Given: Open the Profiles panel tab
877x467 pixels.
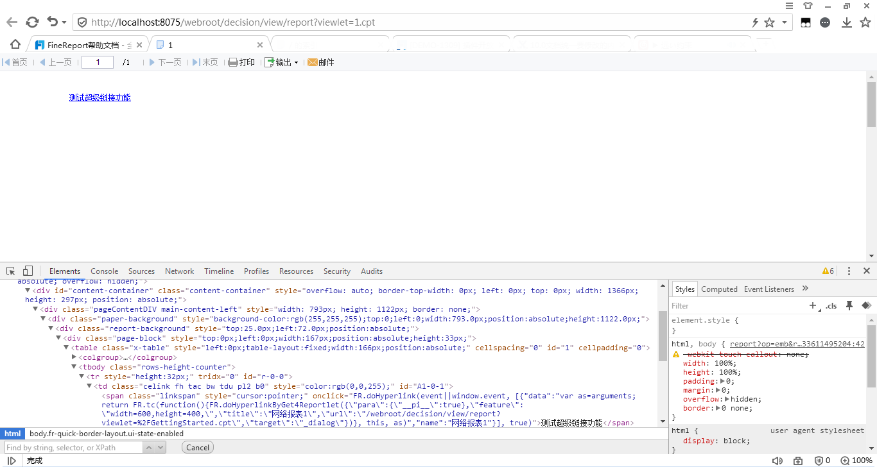Looking at the screenshot, I should pyautogui.click(x=257, y=271).
